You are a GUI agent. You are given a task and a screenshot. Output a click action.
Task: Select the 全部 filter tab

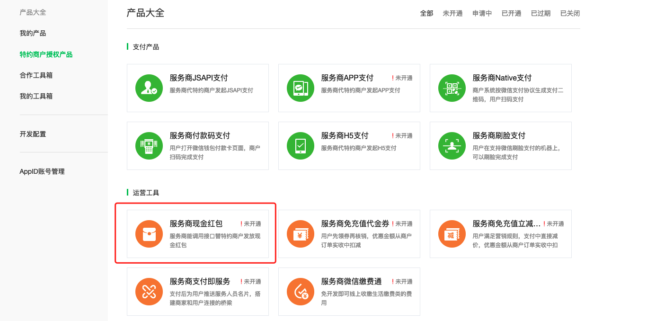point(426,13)
